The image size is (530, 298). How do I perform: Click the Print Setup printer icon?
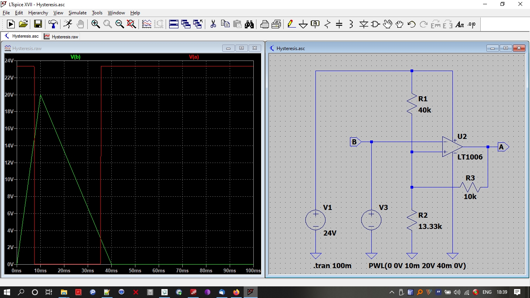point(264,24)
